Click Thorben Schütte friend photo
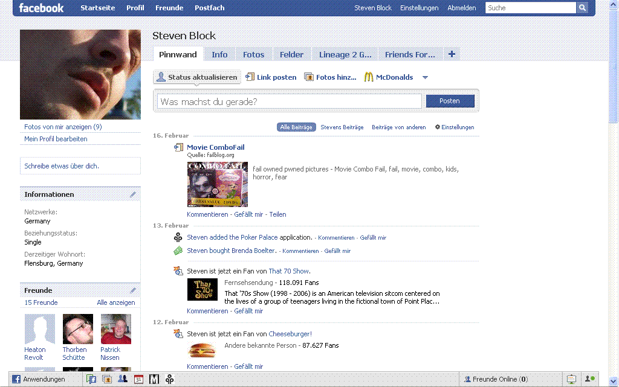Viewport: 619px width, 387px height. coord(78,329)
